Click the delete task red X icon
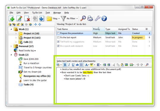This screenshot has height=111, width=160. coord(27,18)
